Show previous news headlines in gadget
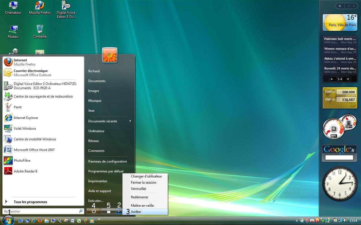 332,79
